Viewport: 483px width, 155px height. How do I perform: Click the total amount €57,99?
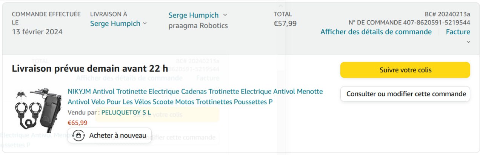[285, 23]
